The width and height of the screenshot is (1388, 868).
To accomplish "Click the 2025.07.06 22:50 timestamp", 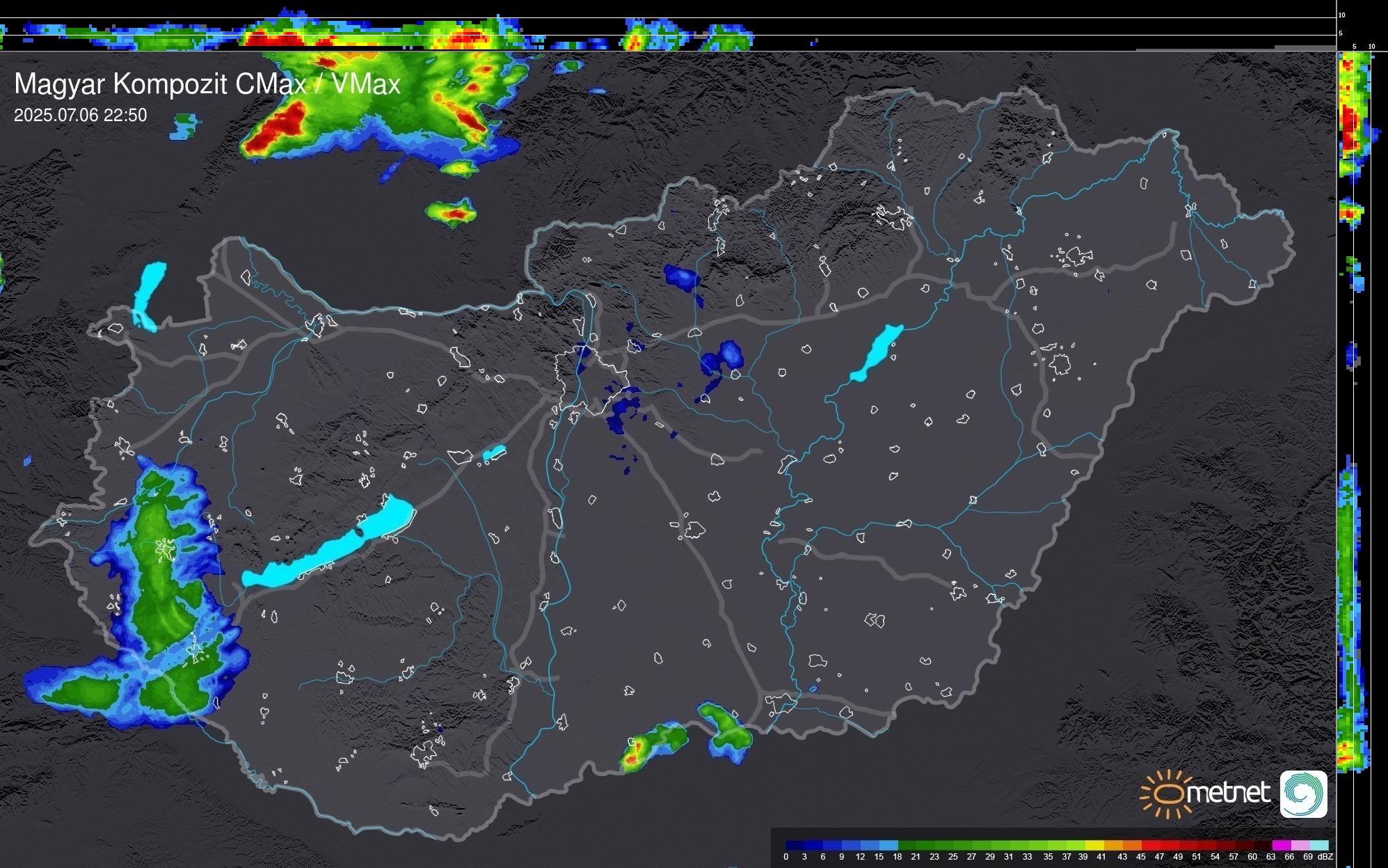I will point(80,116).
